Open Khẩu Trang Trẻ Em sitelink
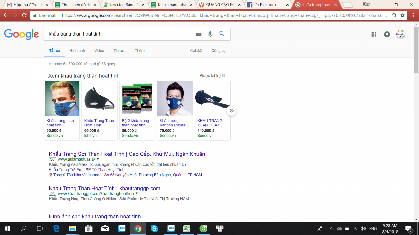 [x=65, y=170]
